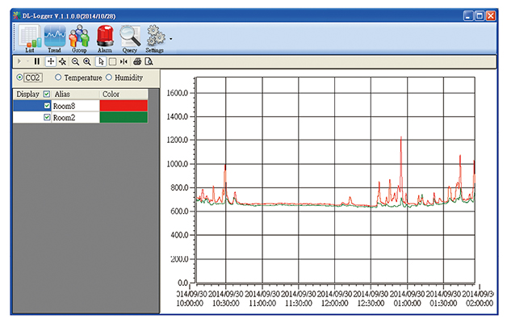The height and width of the screenshot is (323, 507).
Task: Click the Color column header
Action: click(x=124, y=94)
